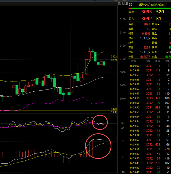Viewport: 171px width, 174px height.
Task: Click the 最高 label in quote panel
Action: [x=154, y=38]
